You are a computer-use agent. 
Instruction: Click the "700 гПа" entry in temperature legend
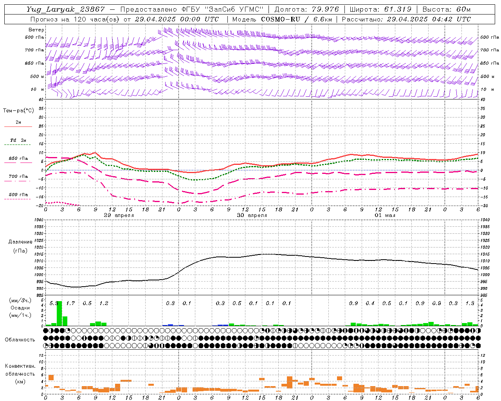point(18,177)
